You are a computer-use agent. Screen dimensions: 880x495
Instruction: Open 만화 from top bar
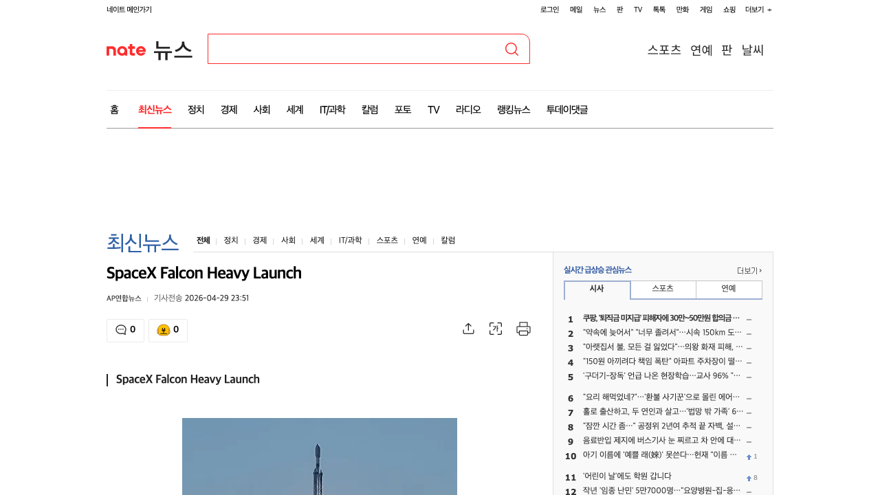tap(683, 10)
